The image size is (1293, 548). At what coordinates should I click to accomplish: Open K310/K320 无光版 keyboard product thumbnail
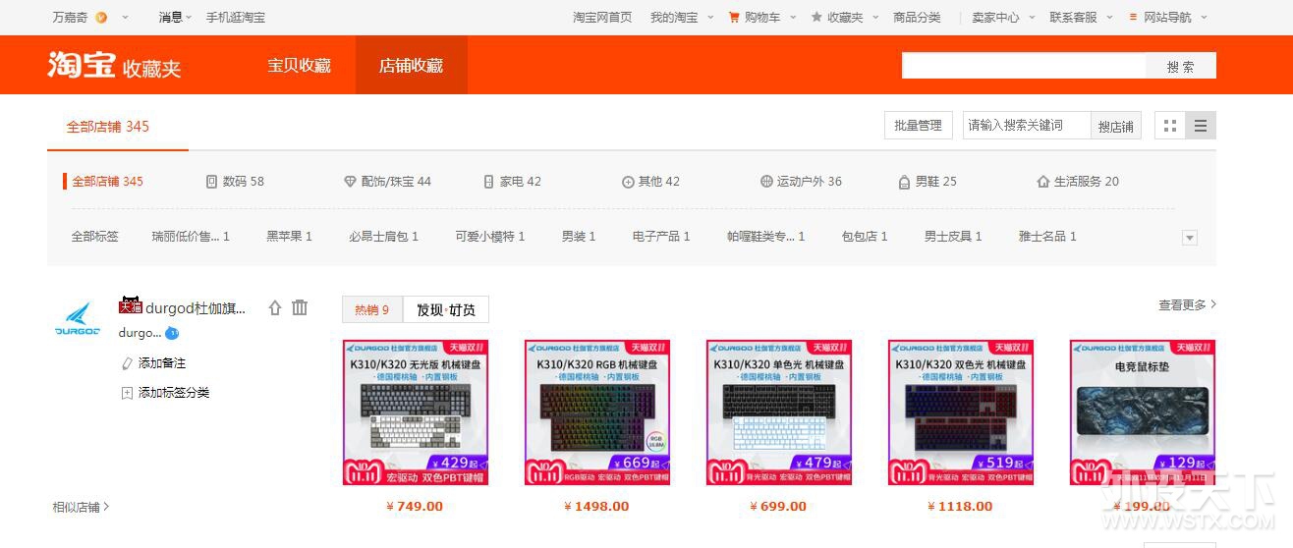[416, 412]
